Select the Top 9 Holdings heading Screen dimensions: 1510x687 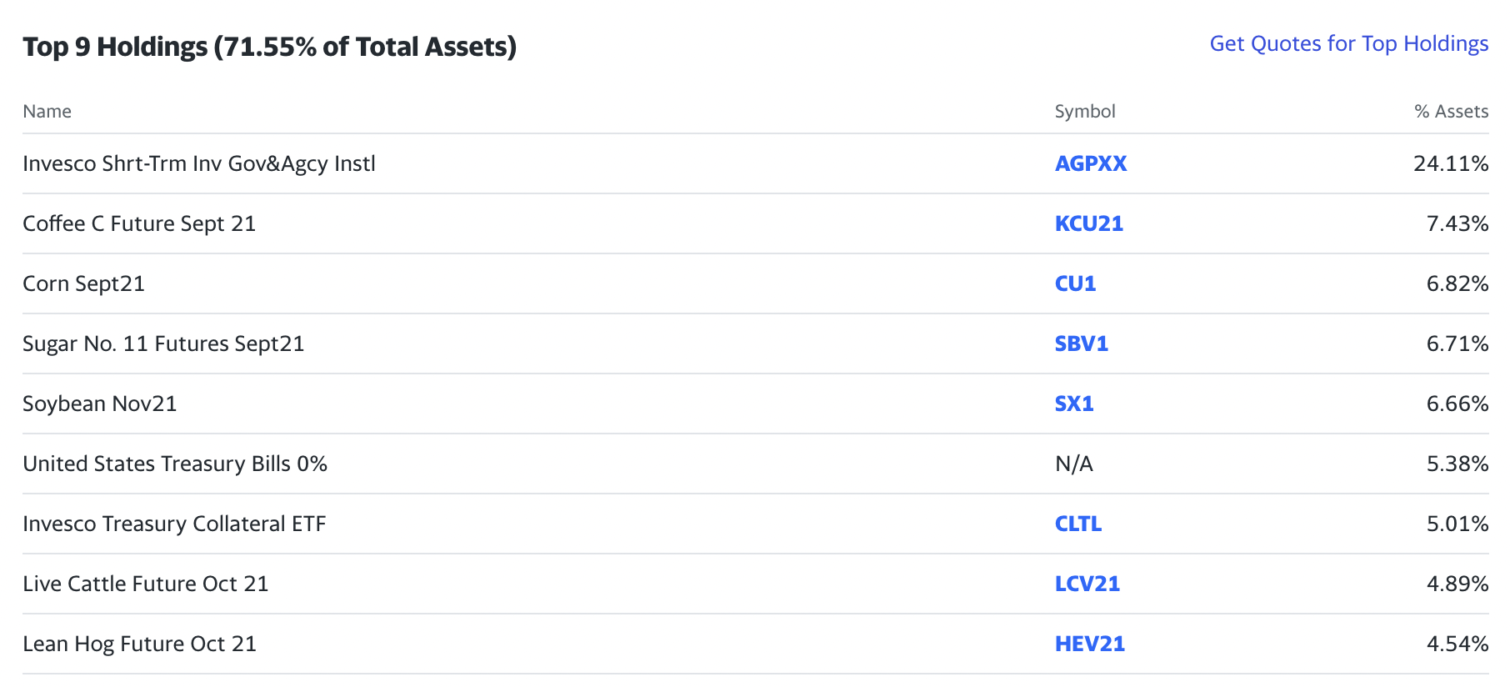270,47
